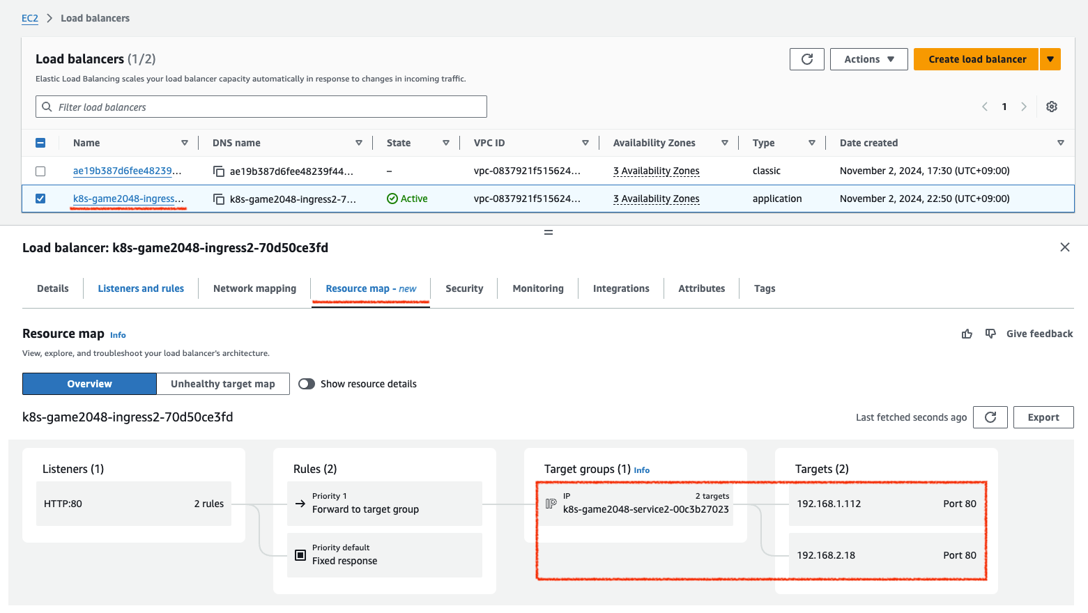Sort by Name column arrow
Viewport: 1088px width, 613px height.
(185, 143)
